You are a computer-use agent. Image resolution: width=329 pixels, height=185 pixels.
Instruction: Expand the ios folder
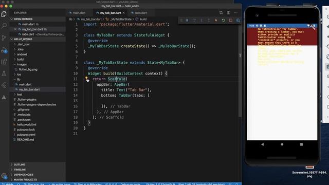38,75
